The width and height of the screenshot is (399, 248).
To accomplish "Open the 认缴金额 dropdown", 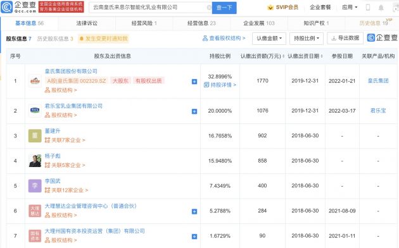I will [269, 39].
